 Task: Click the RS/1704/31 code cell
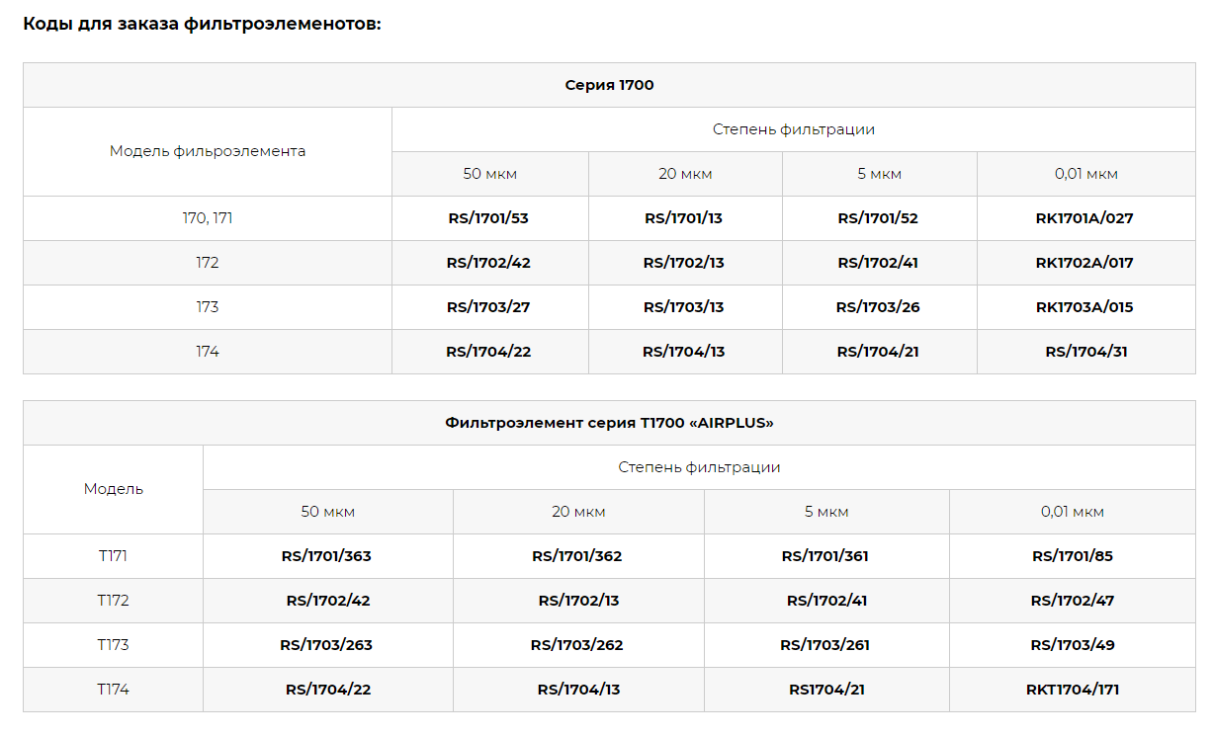click(1086, 352)
